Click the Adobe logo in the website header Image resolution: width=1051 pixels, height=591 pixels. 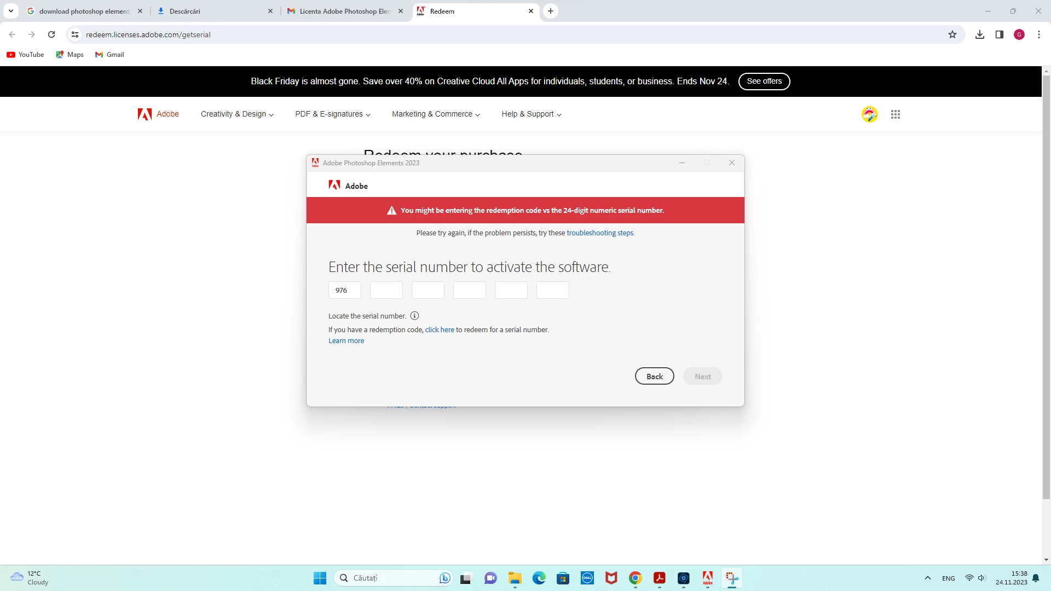pos(158,114)
